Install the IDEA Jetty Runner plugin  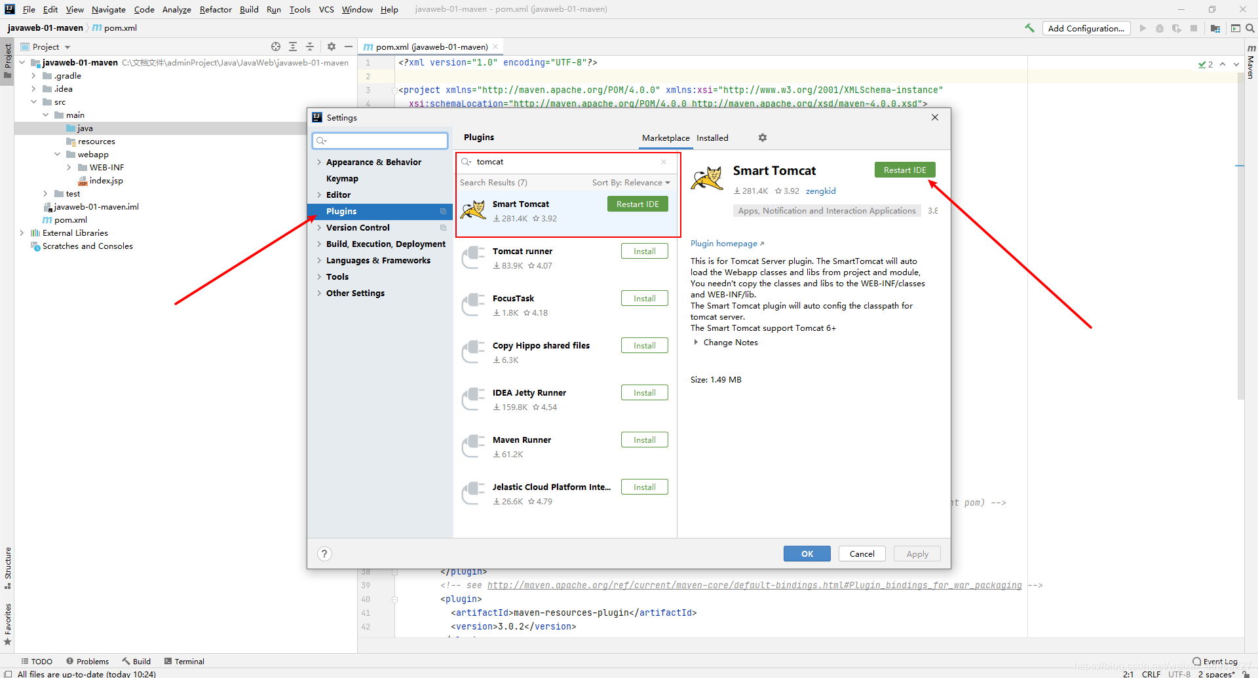[645, 392]
